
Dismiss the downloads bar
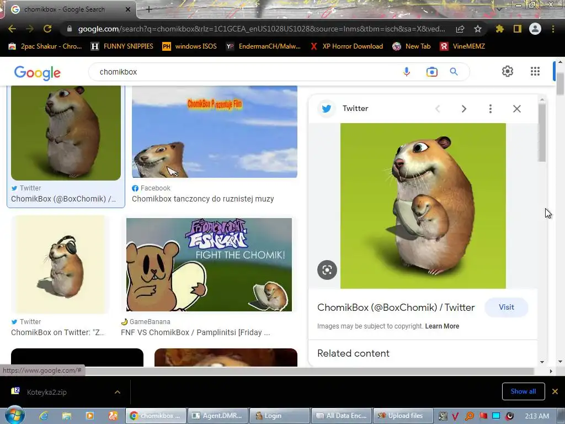[x=555, y=391]
